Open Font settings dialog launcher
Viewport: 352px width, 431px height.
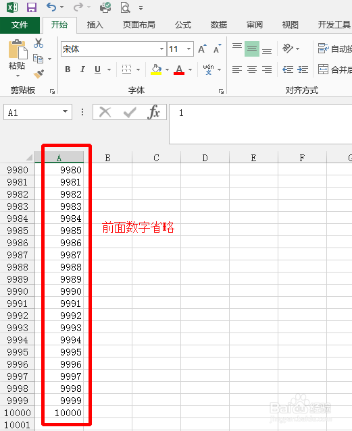pos(221,91)
